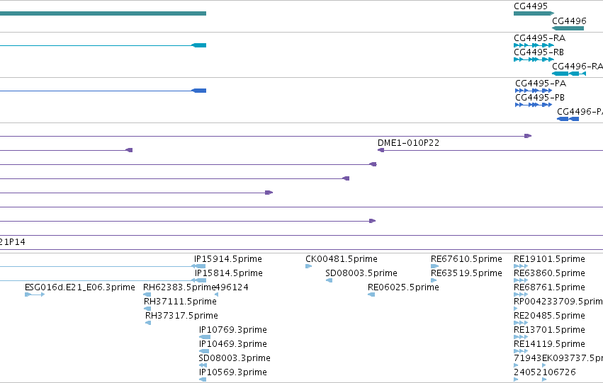Select the CG4496 gene feature bar

coord(568,28)
